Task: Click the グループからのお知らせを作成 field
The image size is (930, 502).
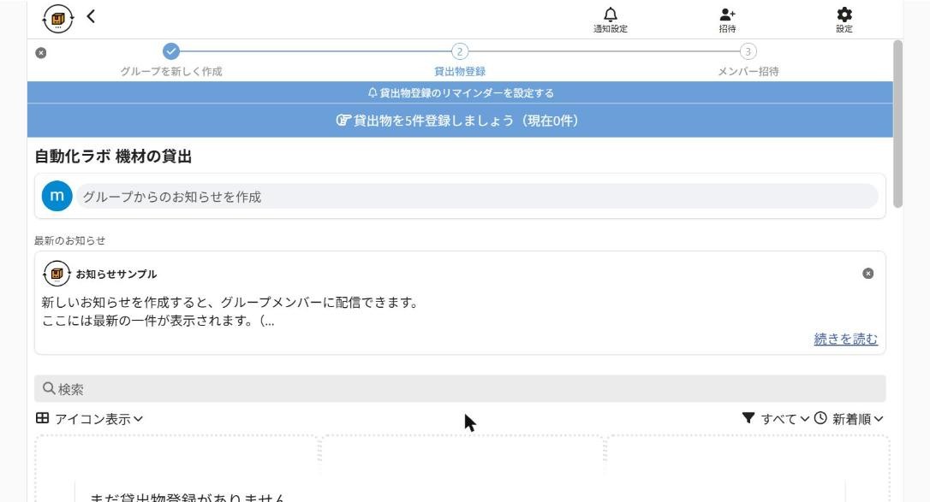Action: click(477, 197)
